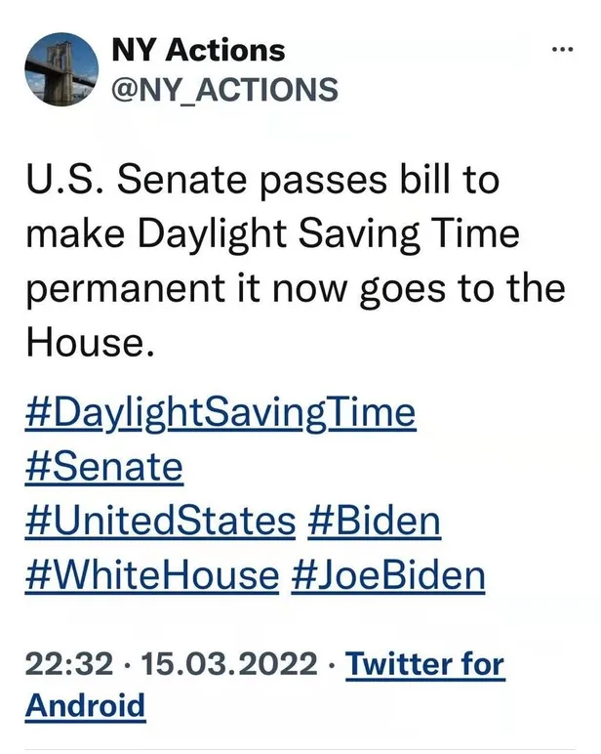601x754 pixels.
Task: Open the #WhiteHouse hashtag link
Action: pyautogui.click(x=151, y=575)
